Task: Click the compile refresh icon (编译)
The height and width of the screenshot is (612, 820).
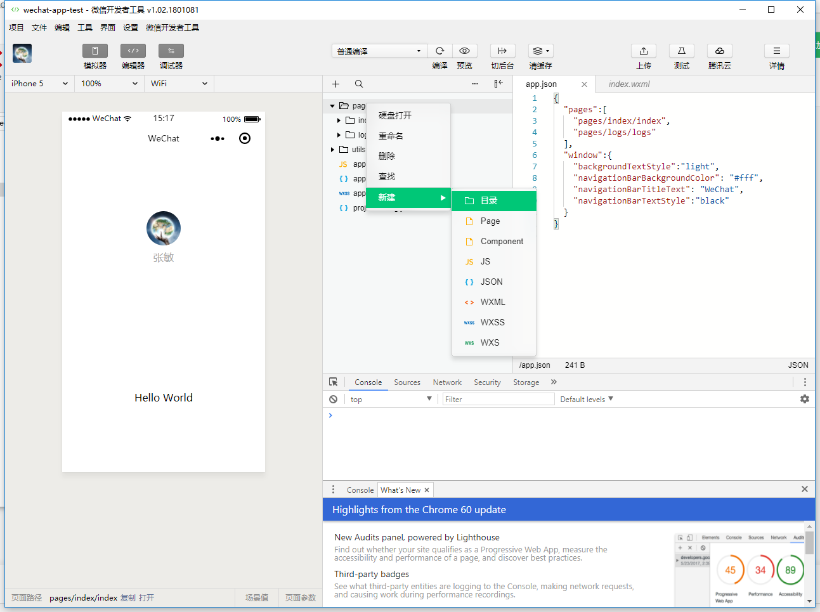Action: pos(439,51)
